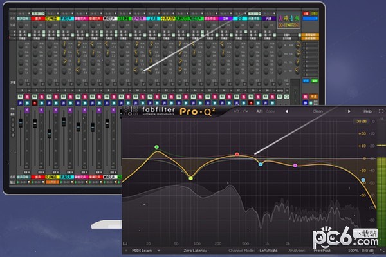Open the MIDI Learn dropdown arrow
Viewport: 386px width, 257px height.
tap(159, 251)
